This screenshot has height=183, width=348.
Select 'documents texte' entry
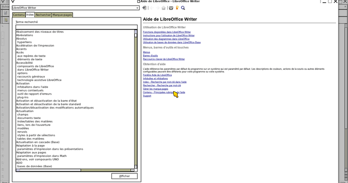tap(29, 118)
